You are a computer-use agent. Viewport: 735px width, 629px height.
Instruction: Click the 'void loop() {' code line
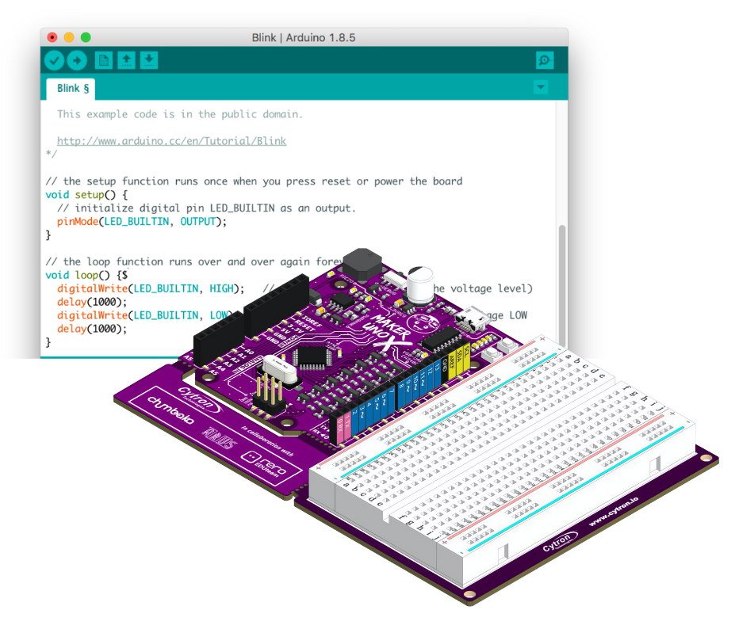[x=86, y=276]
